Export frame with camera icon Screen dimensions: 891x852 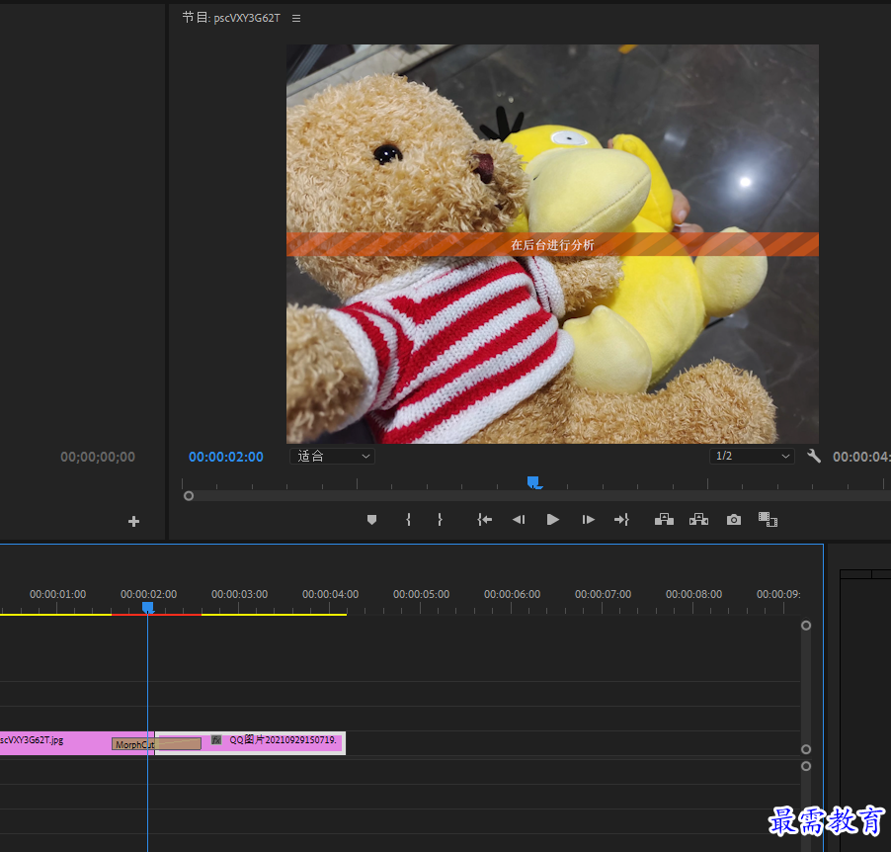click(x=734, y=519)
